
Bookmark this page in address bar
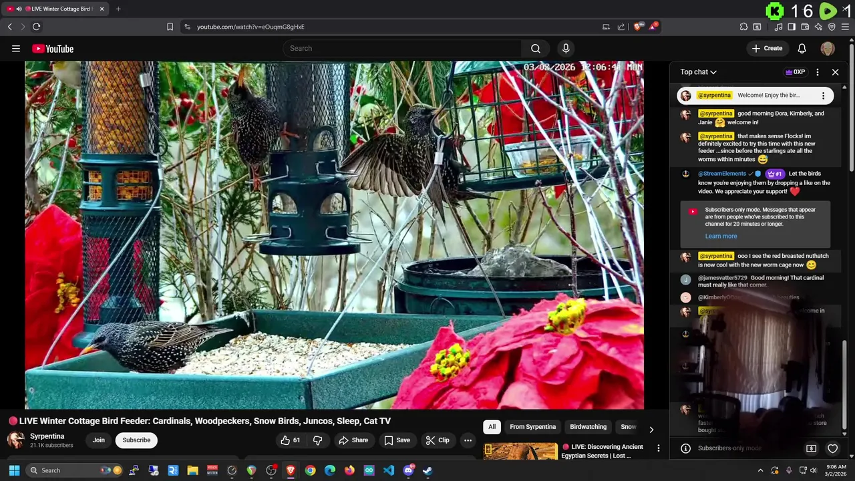tap(170, 27)
